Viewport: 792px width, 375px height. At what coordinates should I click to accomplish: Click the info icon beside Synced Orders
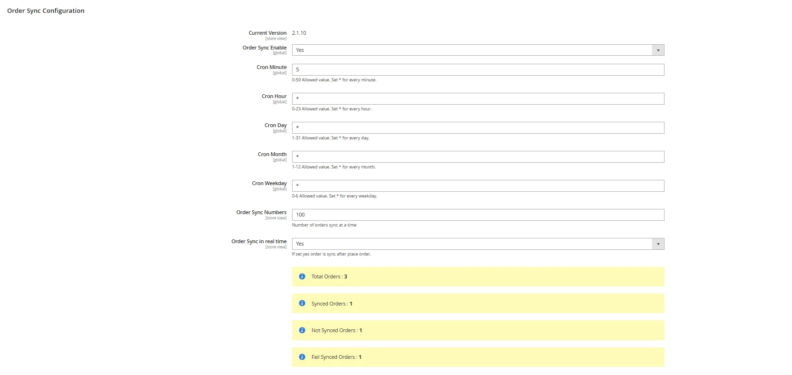pos(302,303)
